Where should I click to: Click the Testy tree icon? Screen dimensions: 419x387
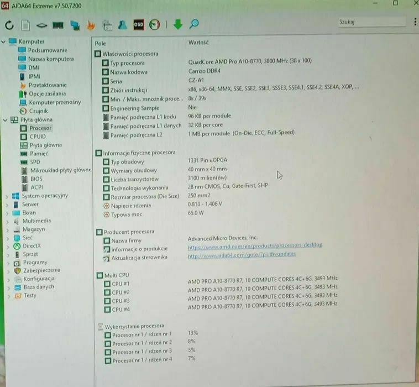pyautogui.click(x=18, y=296)
